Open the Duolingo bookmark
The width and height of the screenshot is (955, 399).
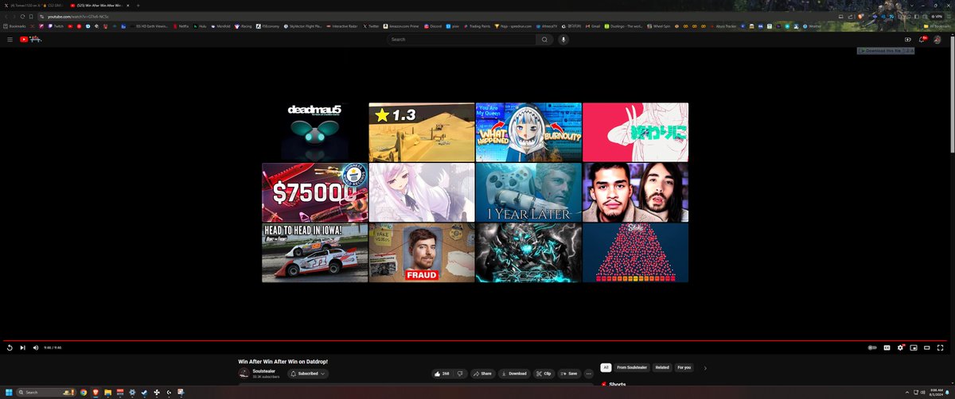point(625,26)
